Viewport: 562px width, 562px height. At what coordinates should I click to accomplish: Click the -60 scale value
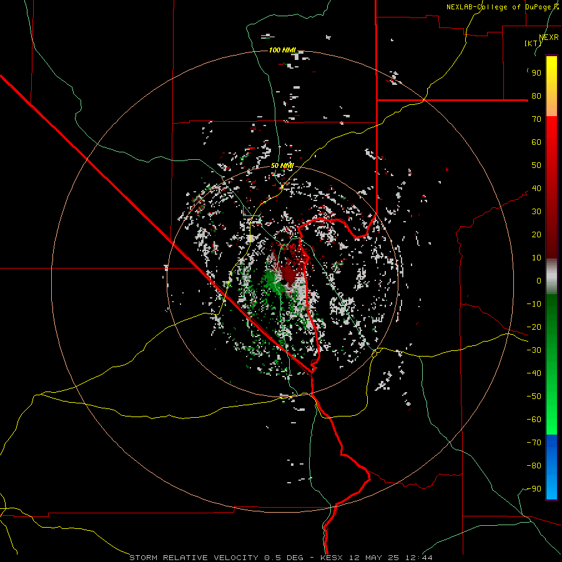coord(534,420)
